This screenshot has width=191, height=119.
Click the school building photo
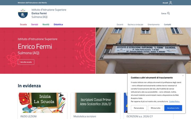click(x=143, y=51)
